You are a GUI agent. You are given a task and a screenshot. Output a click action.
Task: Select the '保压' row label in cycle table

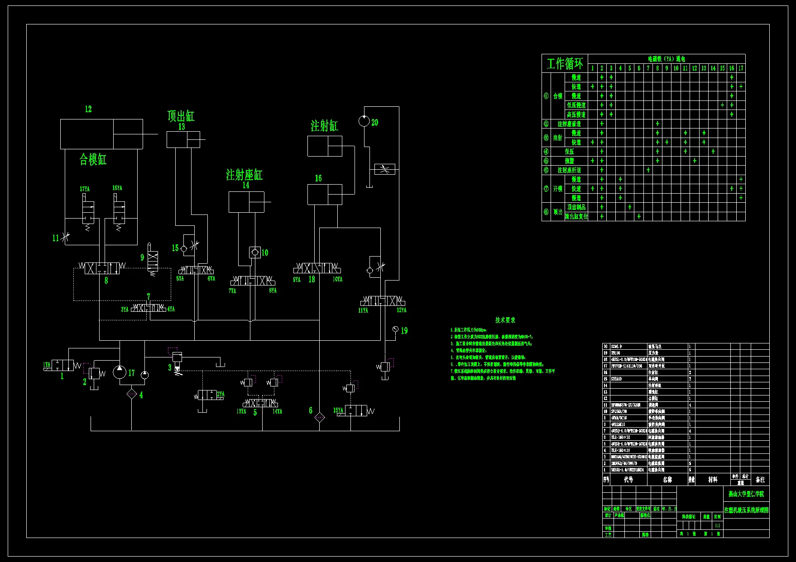pos(569,152)
